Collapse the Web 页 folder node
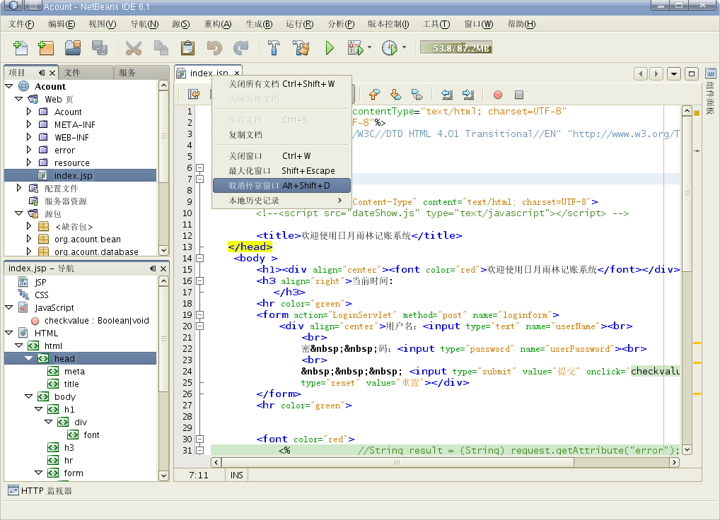Image resolution: width=720 pixels, height=520 pixels. click(19, 99)
